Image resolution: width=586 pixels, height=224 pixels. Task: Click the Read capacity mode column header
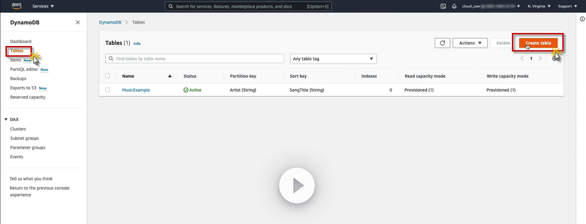pyautogui.click(x=425, y=76)
